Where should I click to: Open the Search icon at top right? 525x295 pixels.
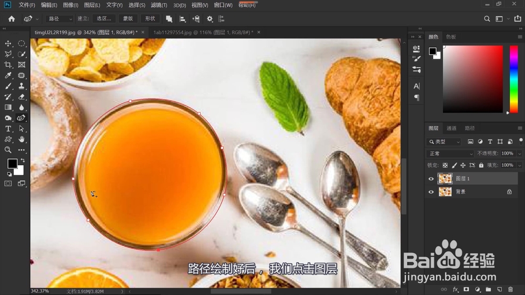click(487, 19)
